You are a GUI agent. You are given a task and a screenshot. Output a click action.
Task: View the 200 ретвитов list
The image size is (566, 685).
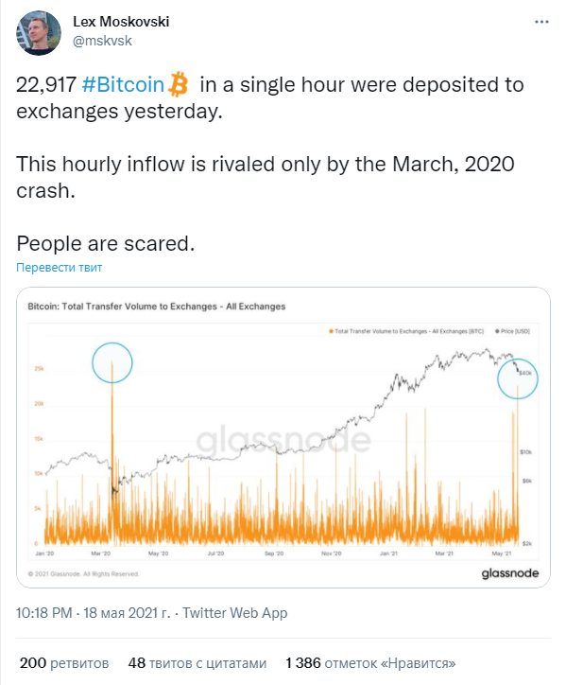[x=64, y=663]
